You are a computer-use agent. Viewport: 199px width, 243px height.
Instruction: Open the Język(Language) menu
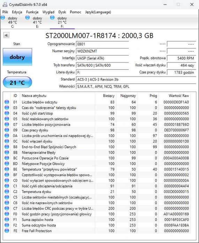[x=98, y=12]
